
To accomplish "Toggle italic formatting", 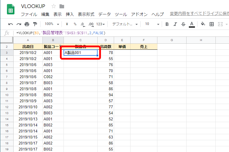I will tap(175, 24).
